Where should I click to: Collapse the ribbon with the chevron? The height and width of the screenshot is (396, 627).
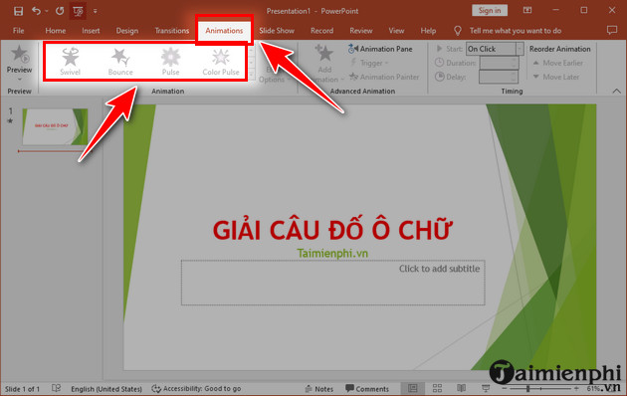pos(617,92)
